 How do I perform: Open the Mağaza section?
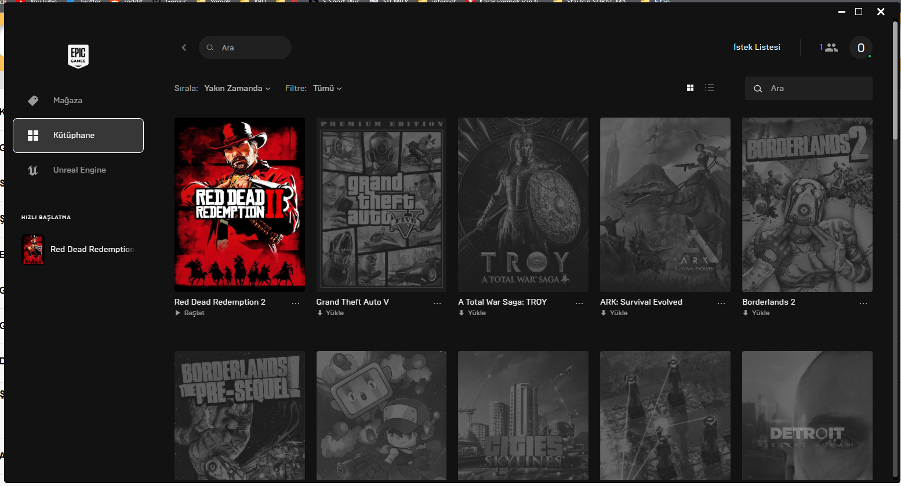point(78,100)
